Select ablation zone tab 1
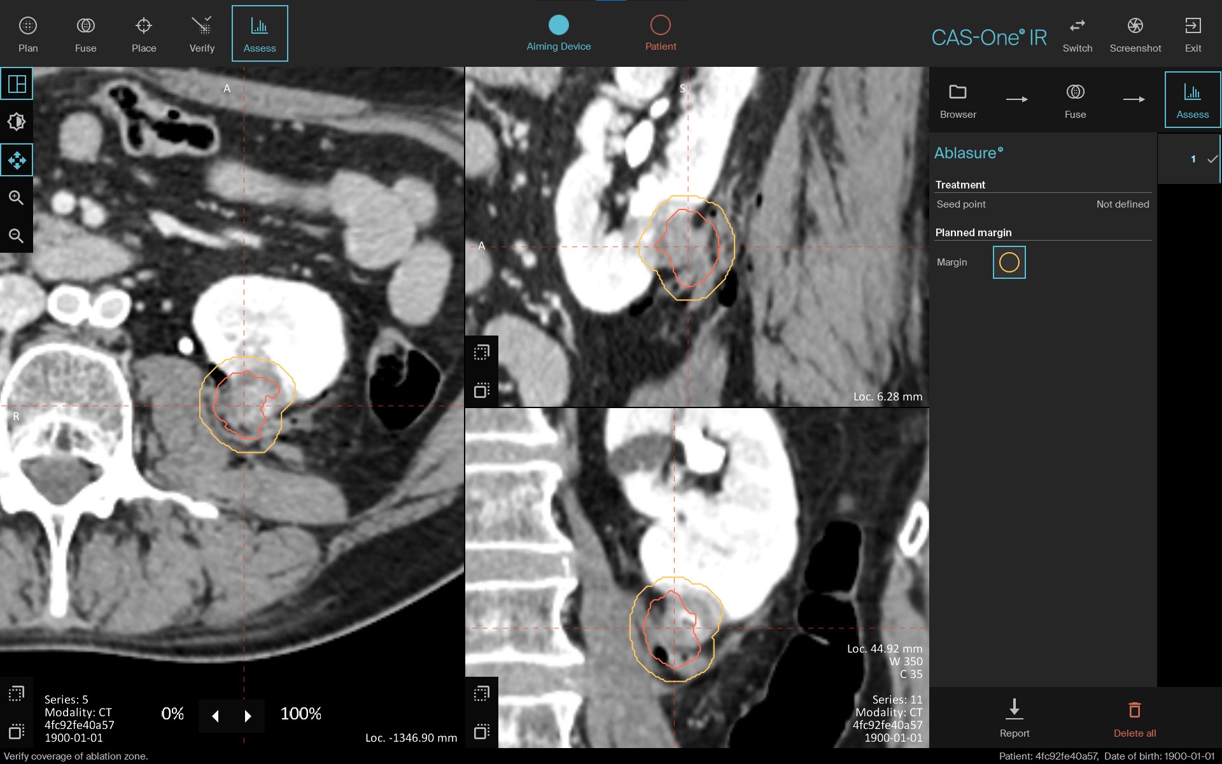Viewport: 1222px width, 764px height. pyautogui.click(x=1193, y=159)
